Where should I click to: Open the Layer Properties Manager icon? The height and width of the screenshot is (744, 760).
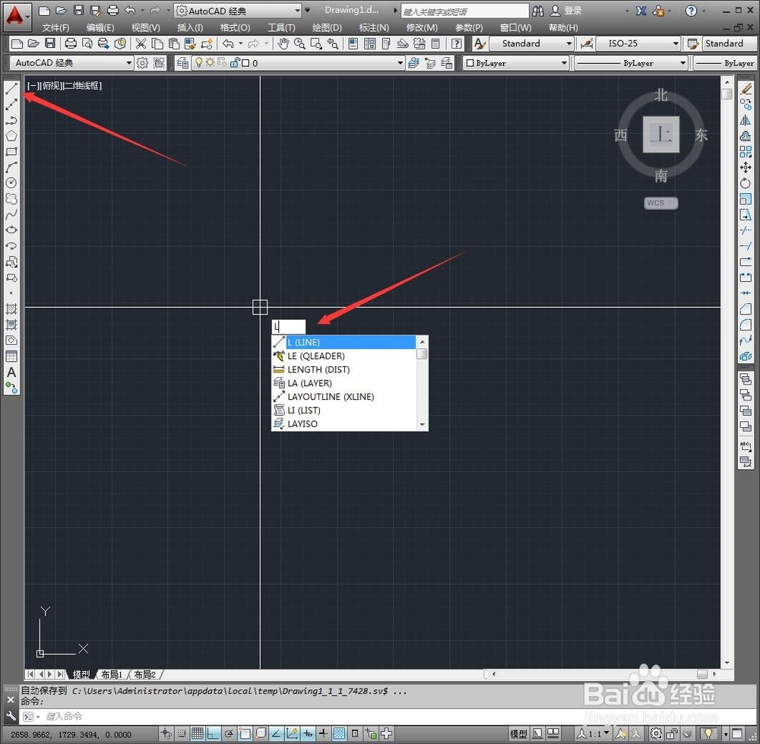pos(182,63)
